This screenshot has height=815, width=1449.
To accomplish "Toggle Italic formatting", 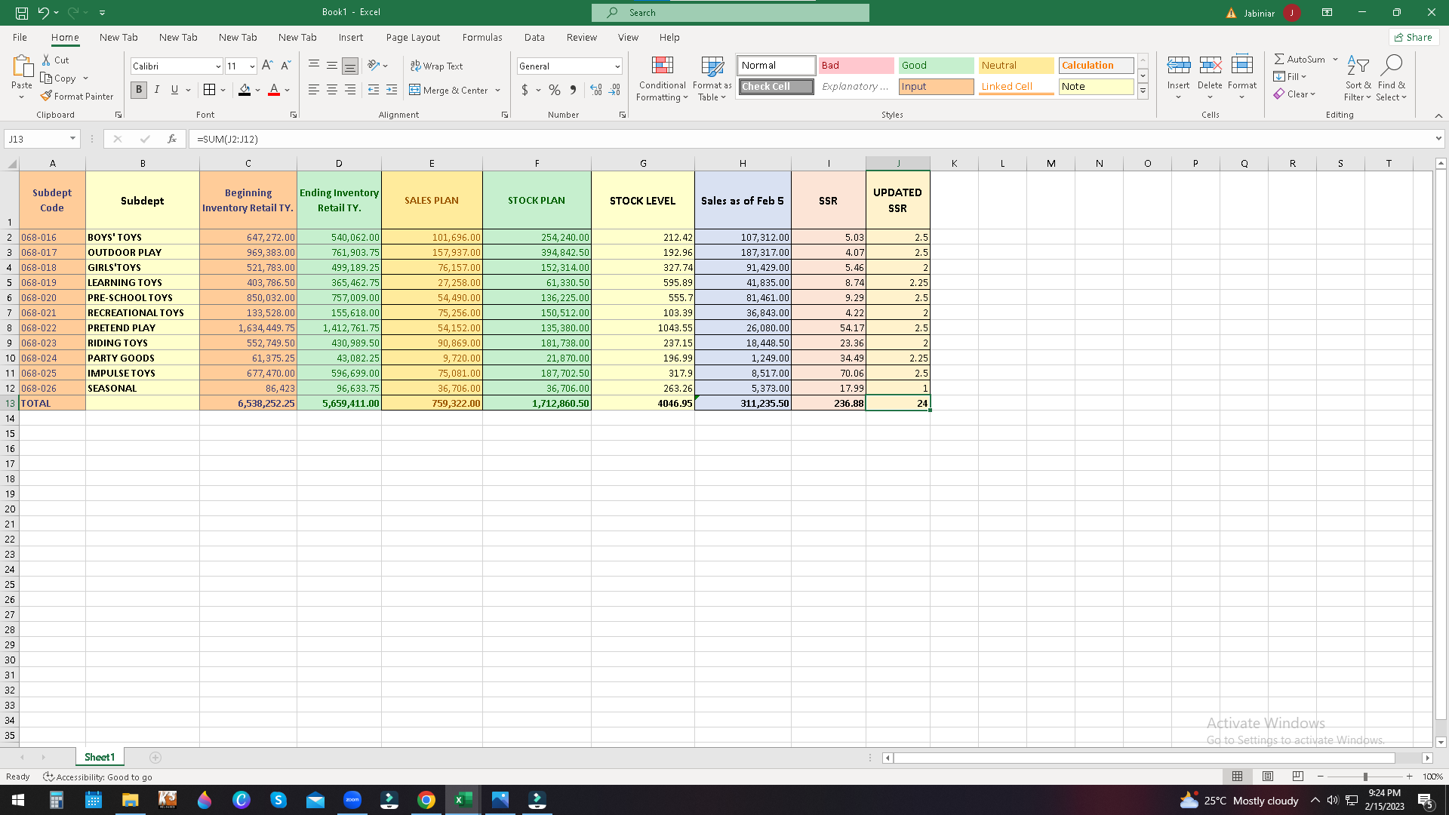I will tap(157, 90).
